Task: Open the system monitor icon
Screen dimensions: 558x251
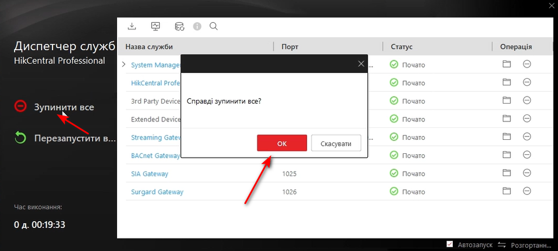Action: pyautogui.click(x=155, y=26)
